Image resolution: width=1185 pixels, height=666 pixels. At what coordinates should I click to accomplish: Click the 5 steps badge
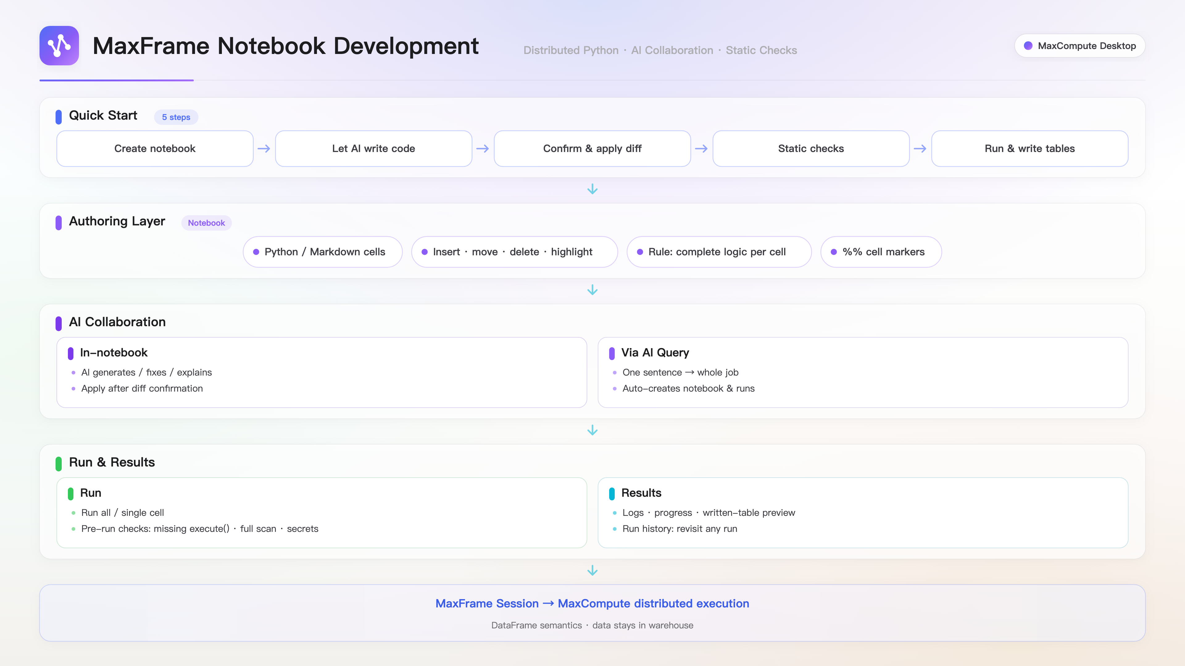(x=176, y=117)
